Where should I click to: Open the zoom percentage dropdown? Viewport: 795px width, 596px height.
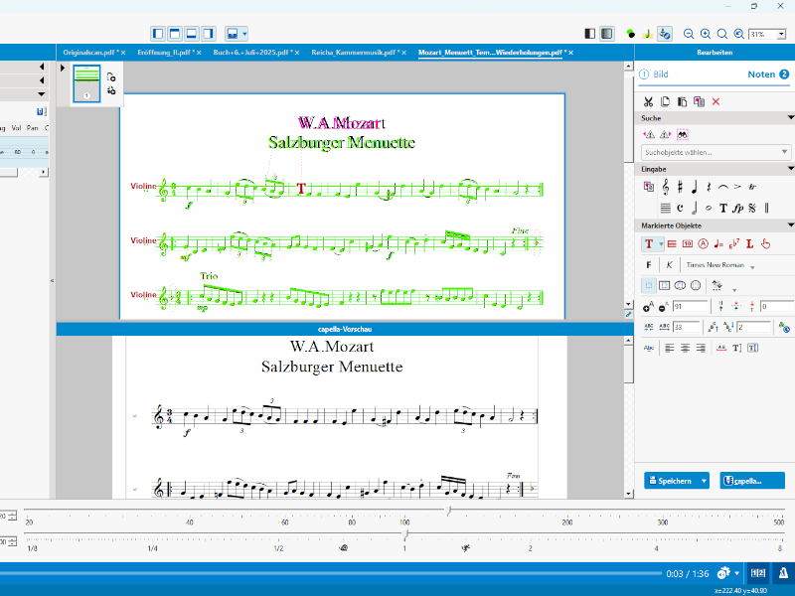[781, 35]
